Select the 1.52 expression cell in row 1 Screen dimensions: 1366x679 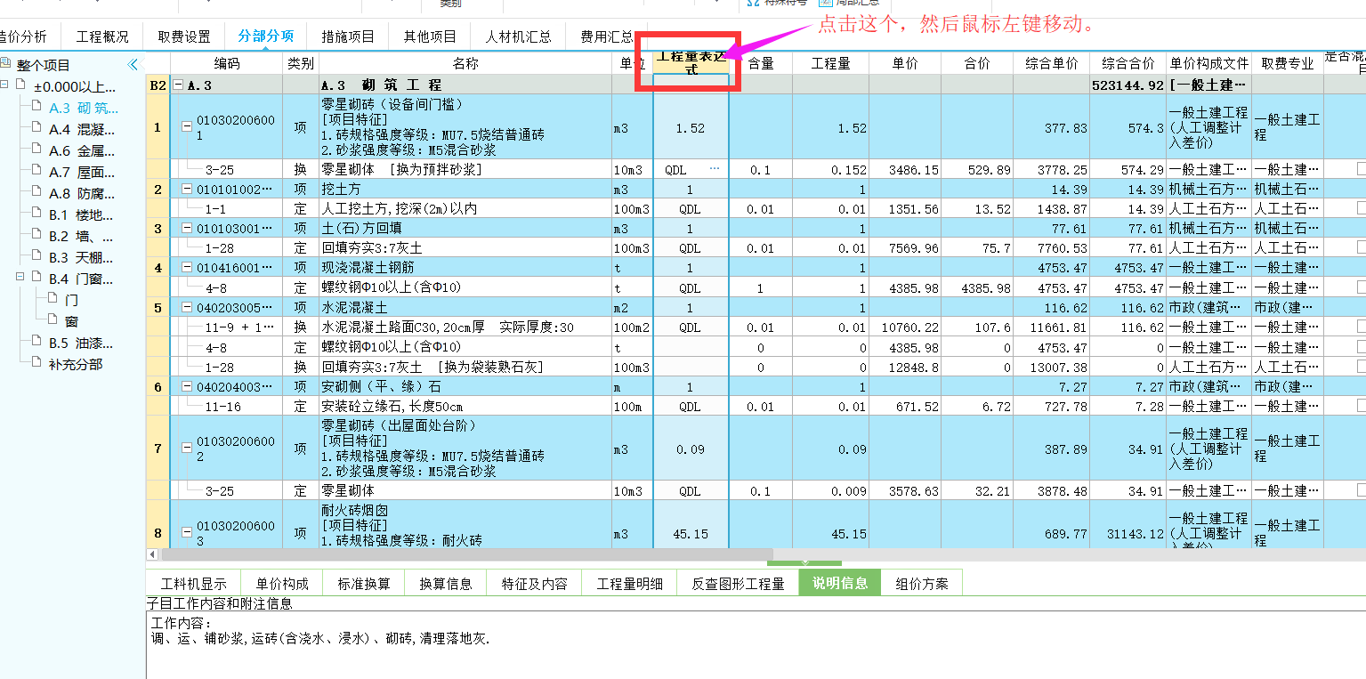pyautogui.click(x=691, y=127)
